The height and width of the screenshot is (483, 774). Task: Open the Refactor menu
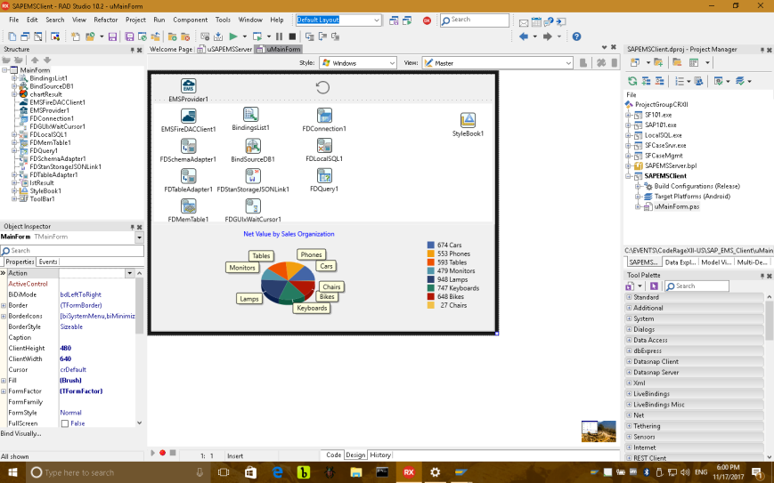coord(106,20)
